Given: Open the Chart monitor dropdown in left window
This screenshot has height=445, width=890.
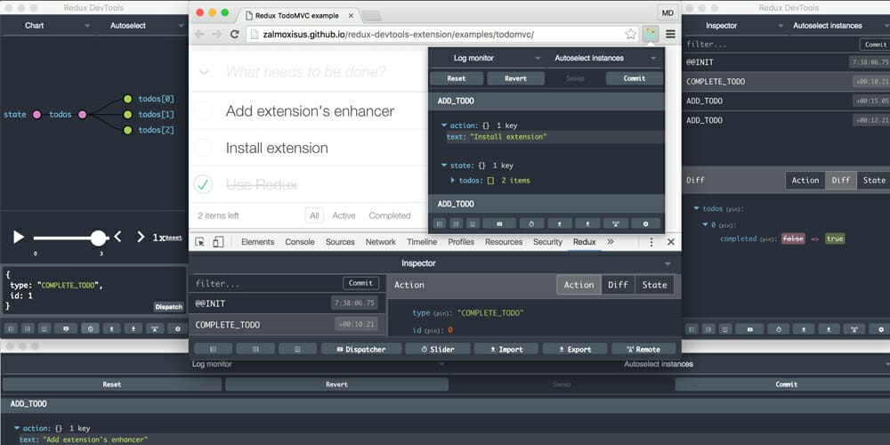Looking at the screenshot, I should tap(48, 26).
